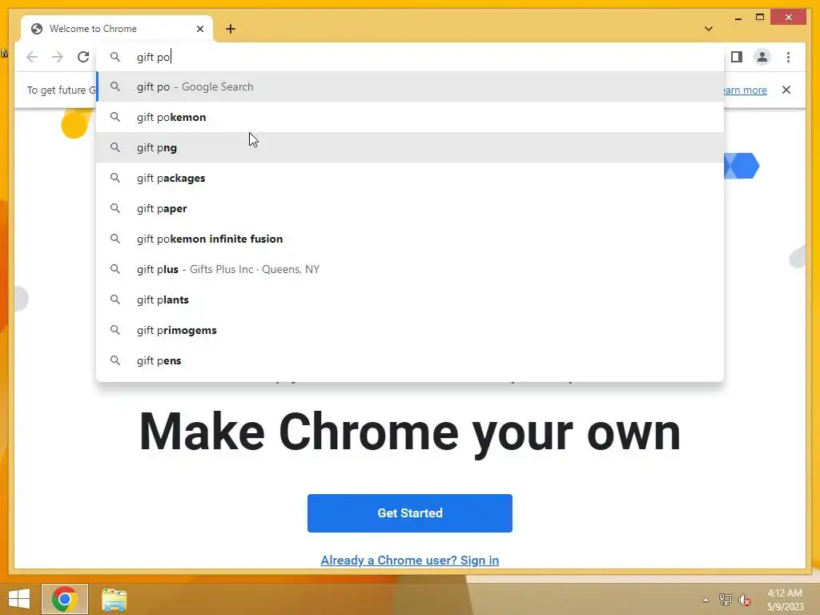
Task: Click the browser back arrow
Action: pyautogui.click(x=32, y=57)
